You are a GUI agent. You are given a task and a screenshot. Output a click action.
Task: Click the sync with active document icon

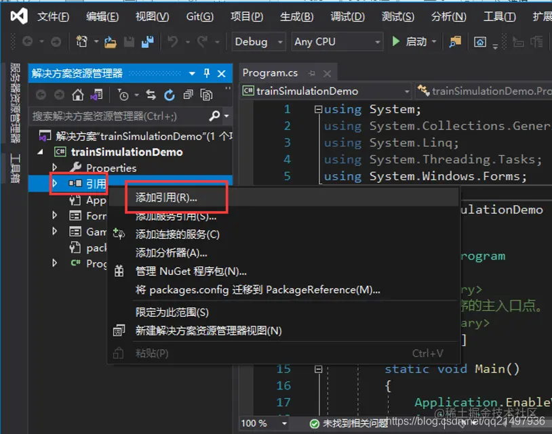point(151,95)
